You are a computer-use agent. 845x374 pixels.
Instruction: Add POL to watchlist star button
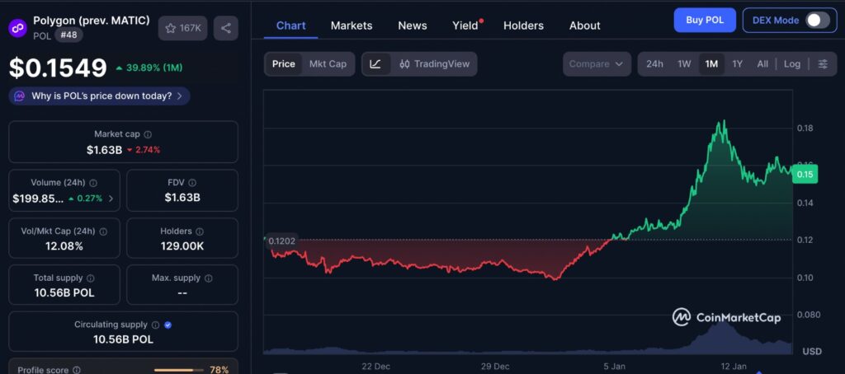pyautogui.click(x=182, y=28)
